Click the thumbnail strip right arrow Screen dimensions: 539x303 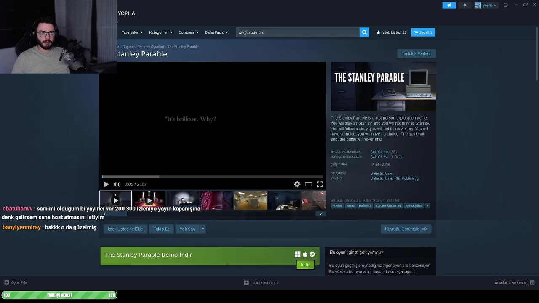(x=320, y=214)
